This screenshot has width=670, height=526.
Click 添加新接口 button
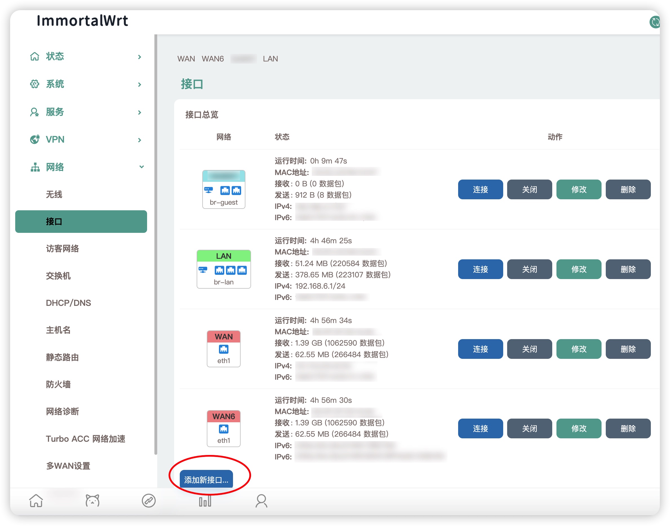click(x=206, y=479)
